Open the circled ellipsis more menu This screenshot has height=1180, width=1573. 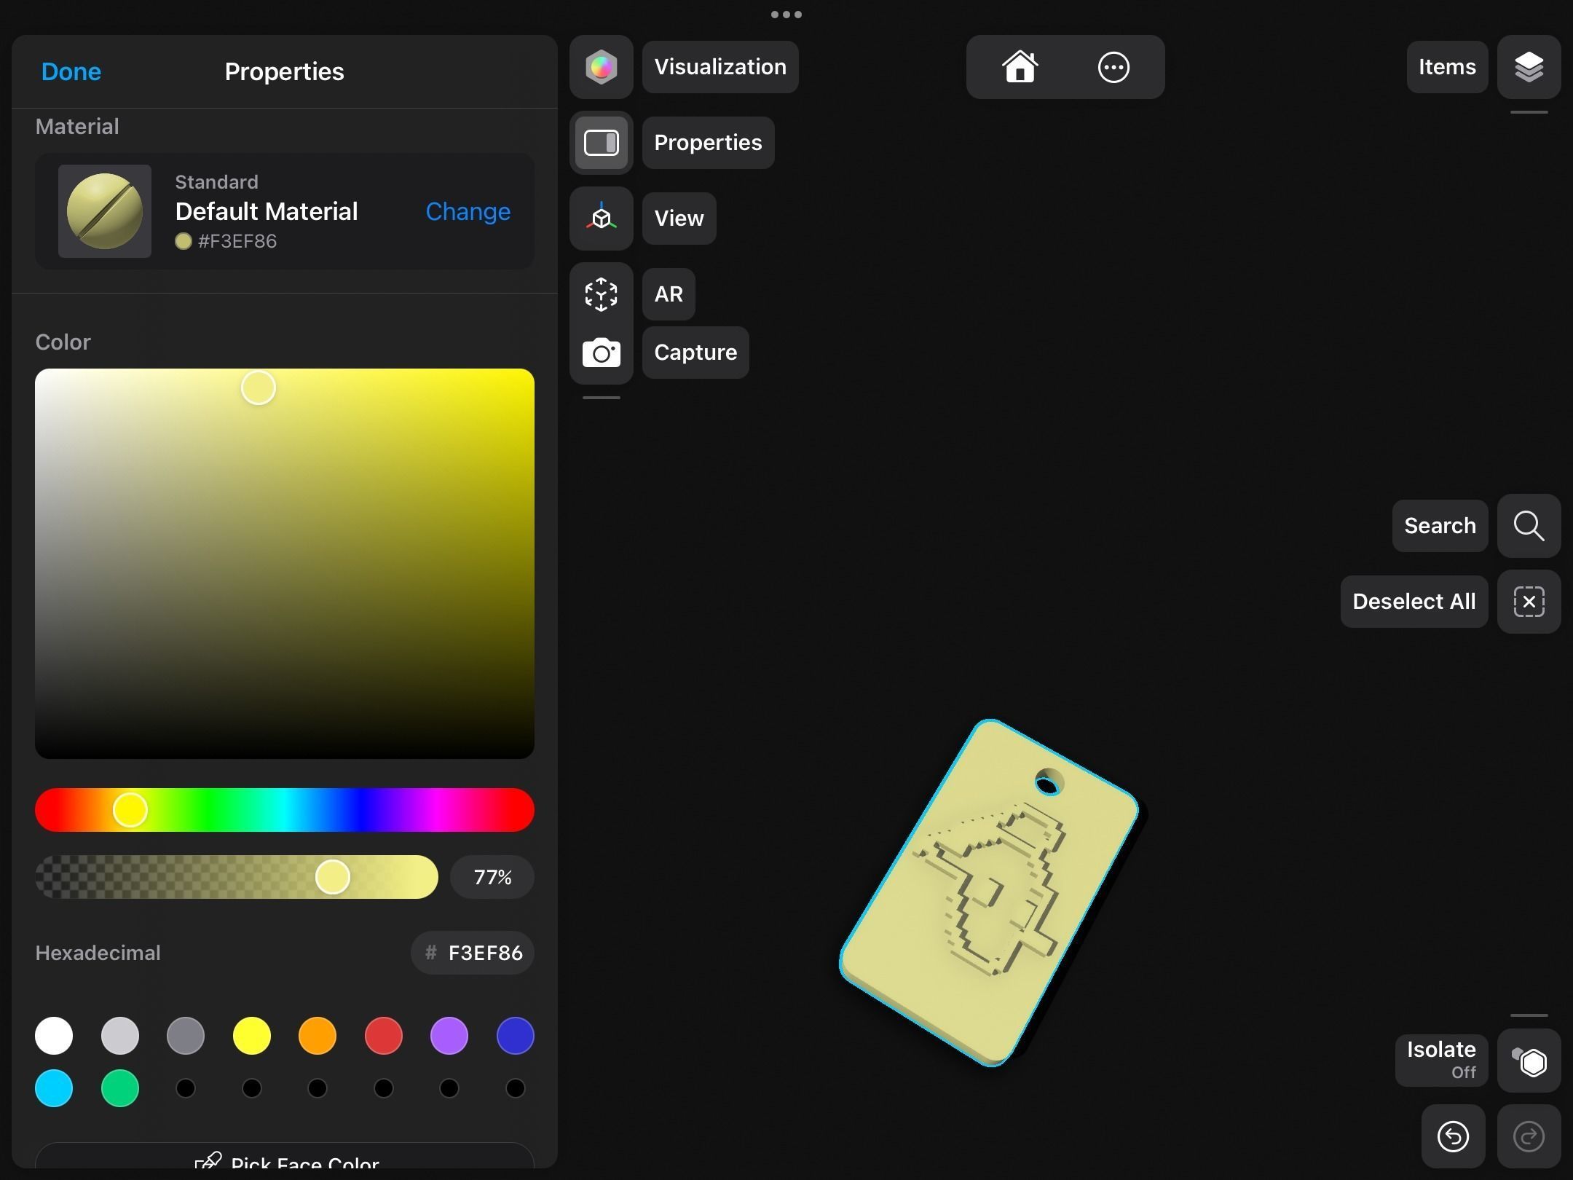pyautogui.click(x=1113, y=67)
